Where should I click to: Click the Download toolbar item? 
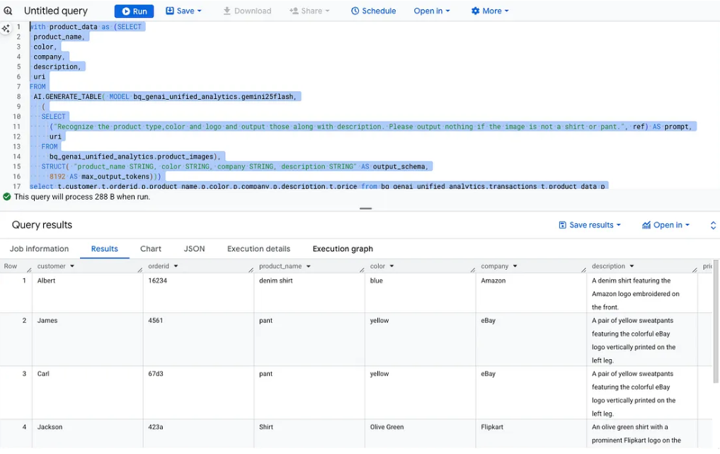(247, 11)
